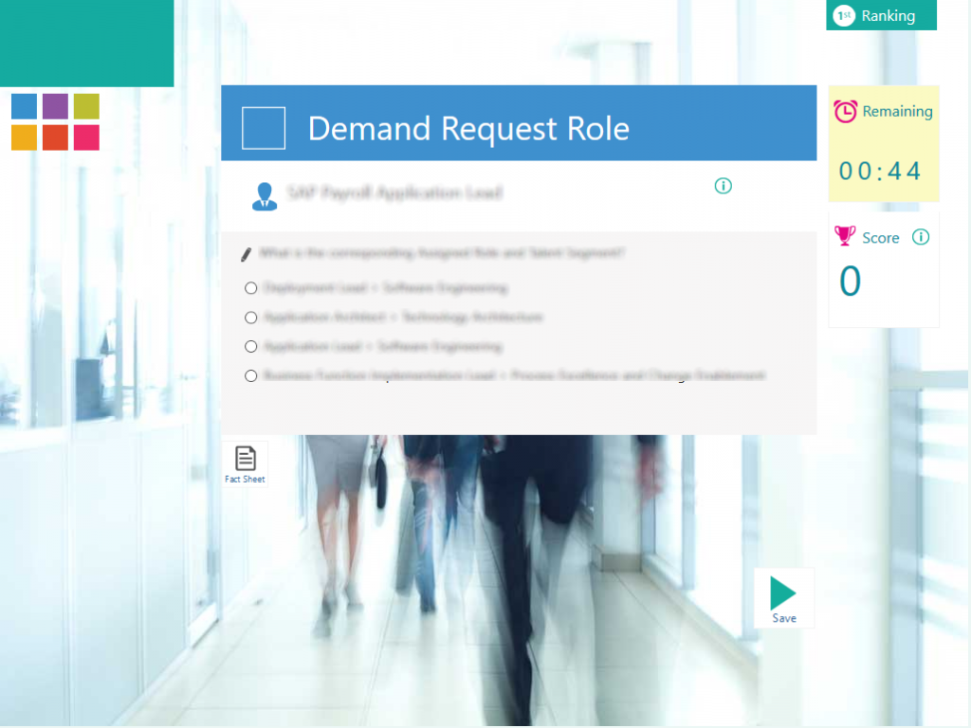The image size is (971, 728).
Task: Click the Save button label
Action: point(783,617)
